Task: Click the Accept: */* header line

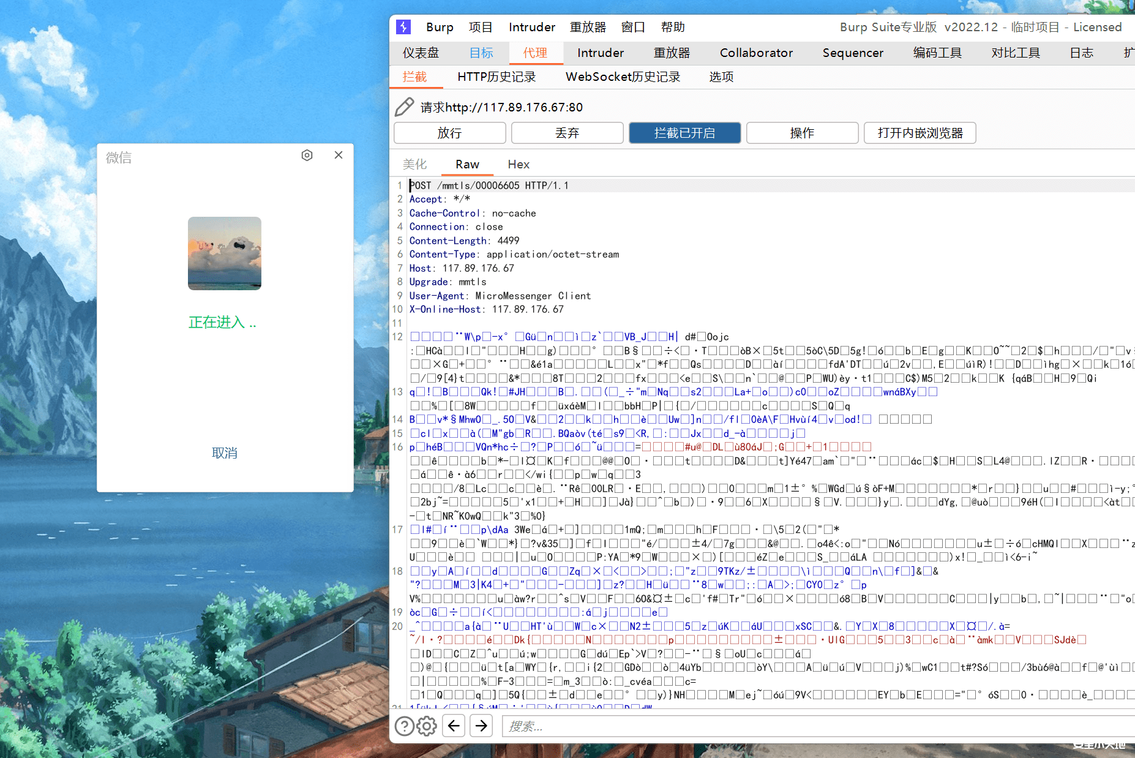Action: pyautogui.click(x=440, y=199)
